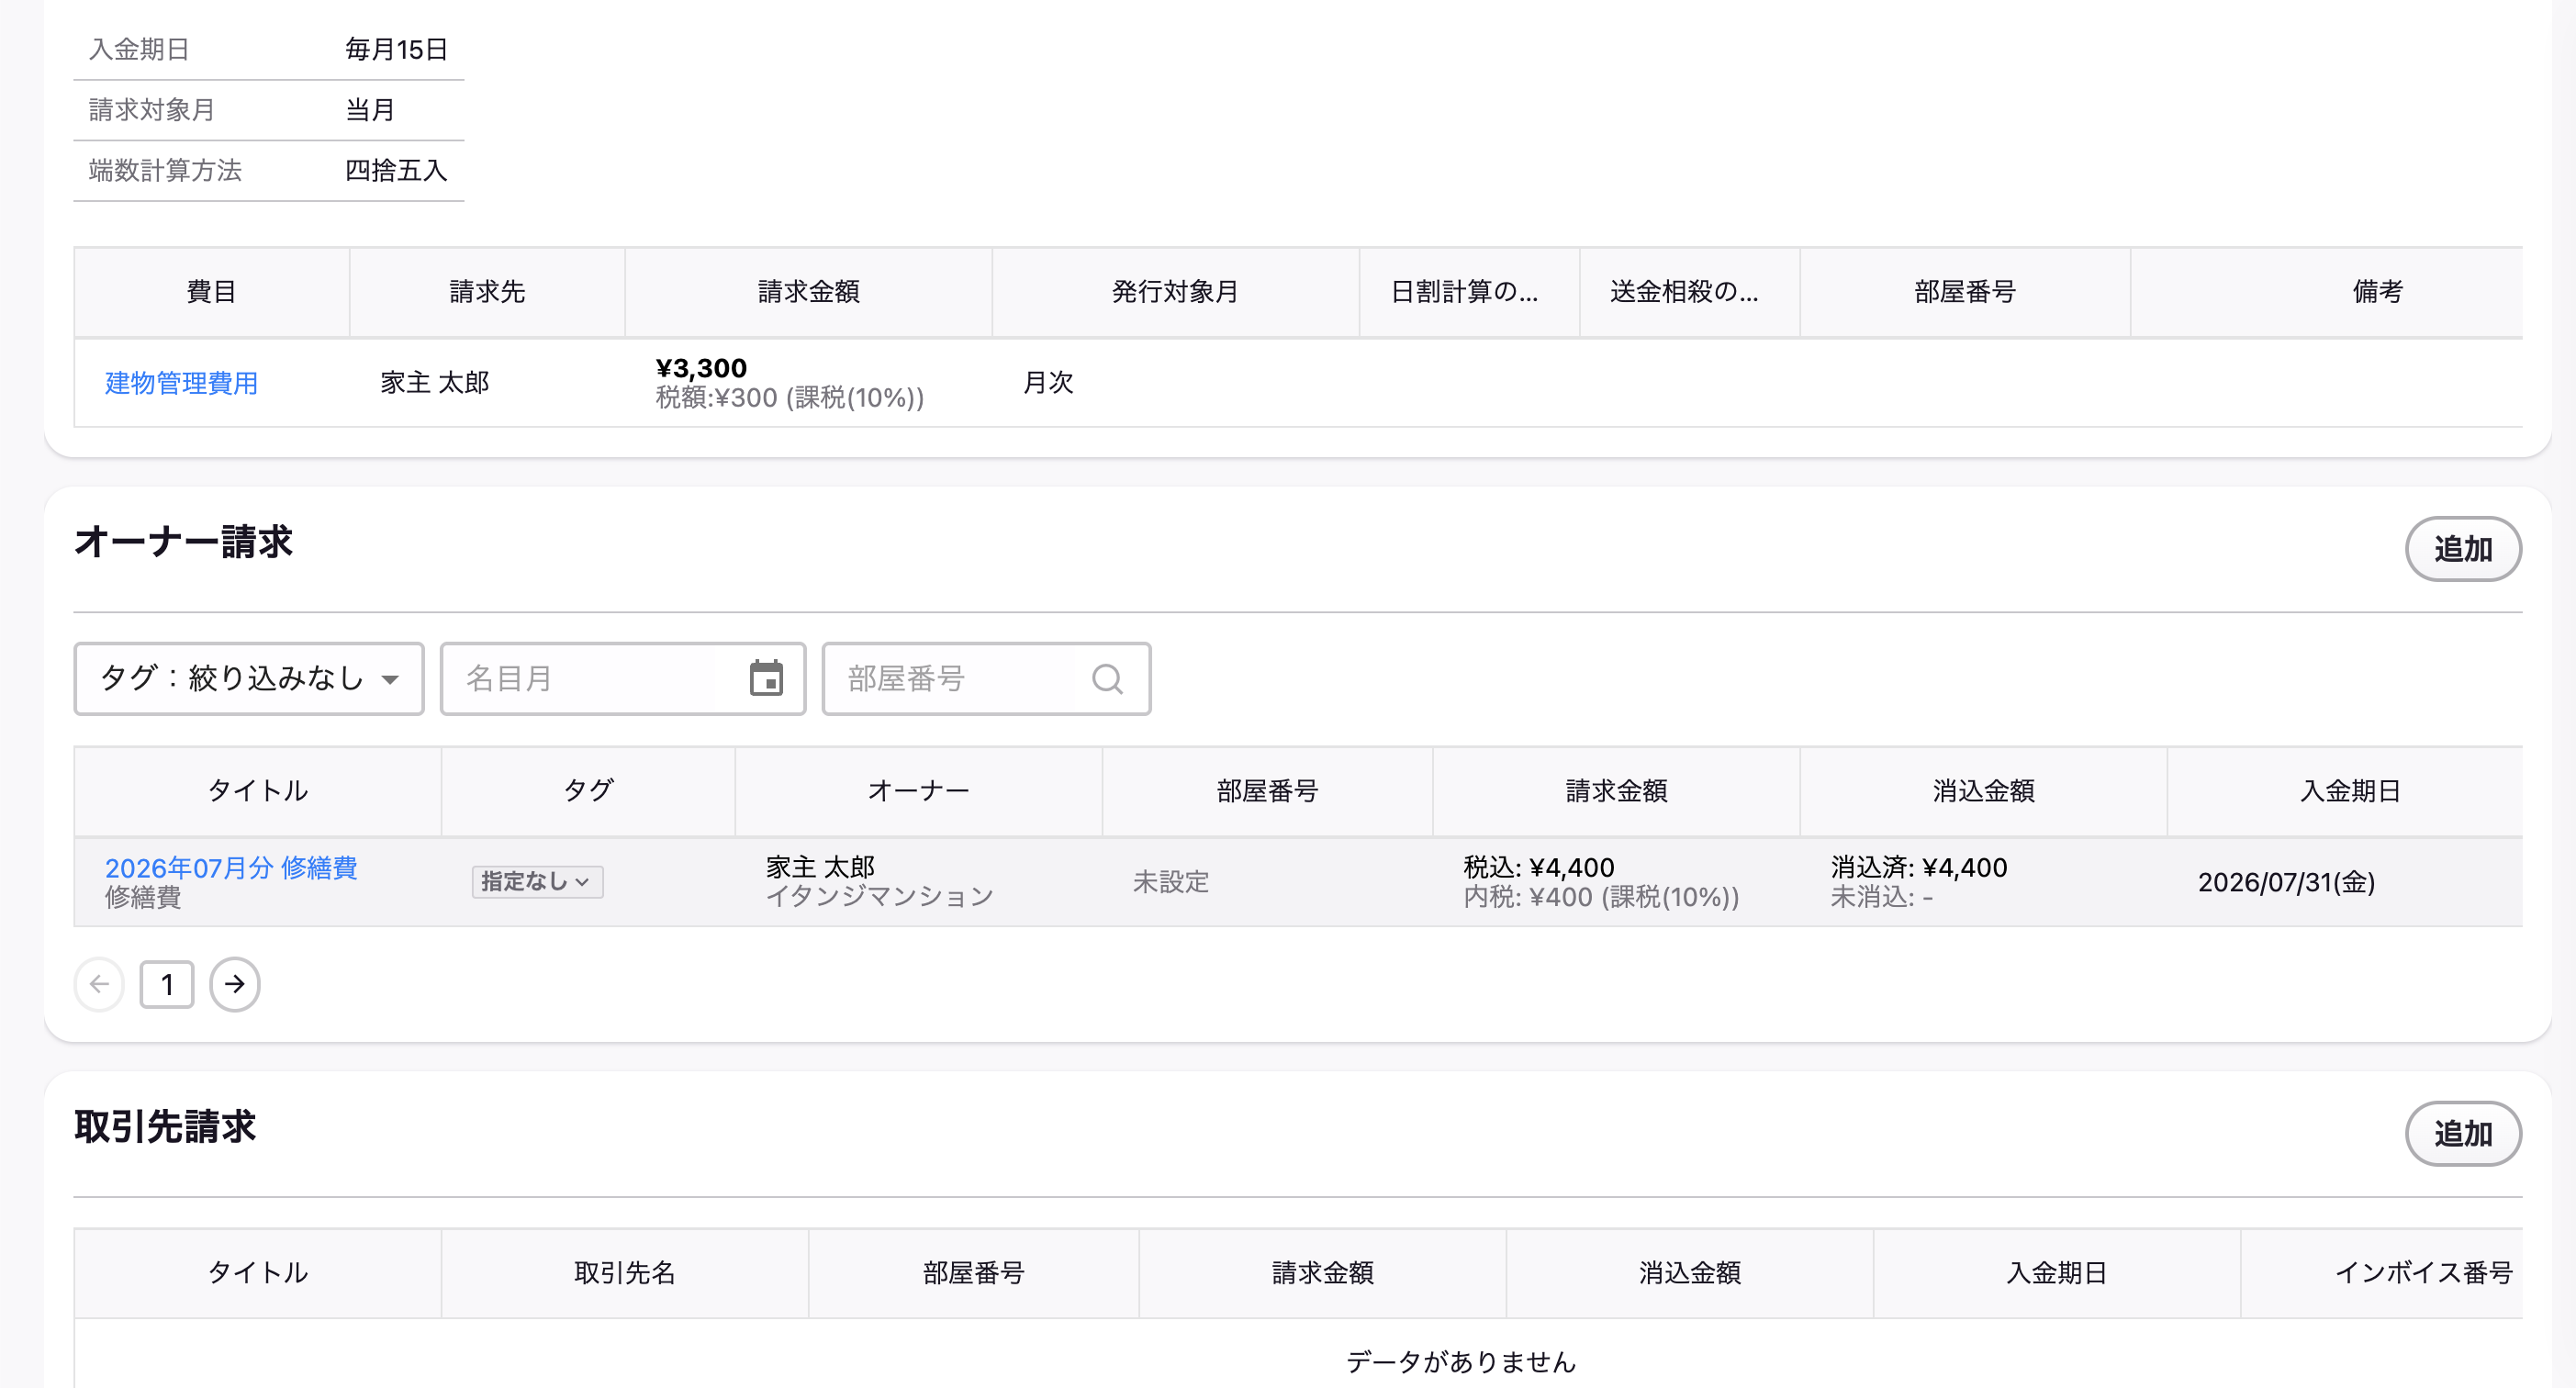Click the 消込済: ¥4,400 reconciled amount
2576x1388 pixels.
click(1919, 867)
